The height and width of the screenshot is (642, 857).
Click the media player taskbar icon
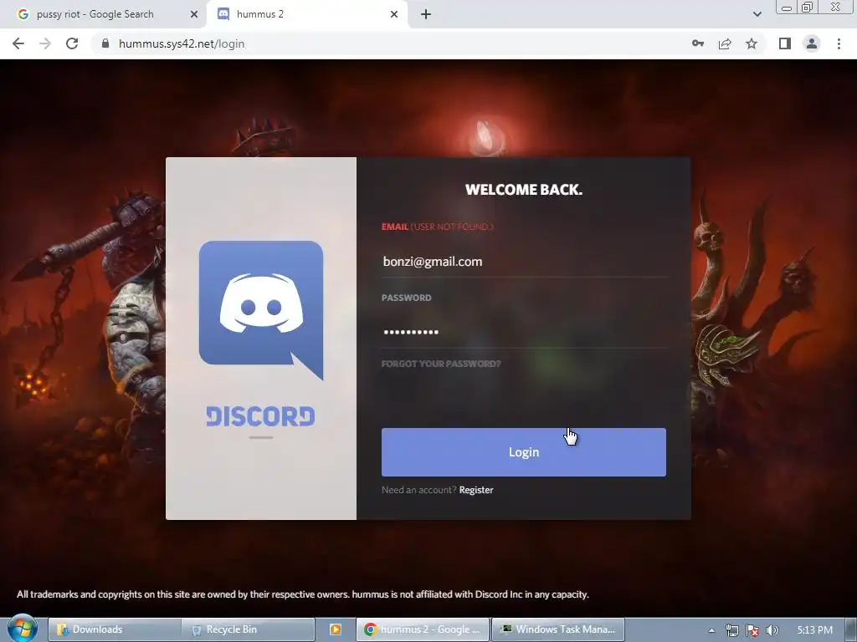[x=335, y=629]
